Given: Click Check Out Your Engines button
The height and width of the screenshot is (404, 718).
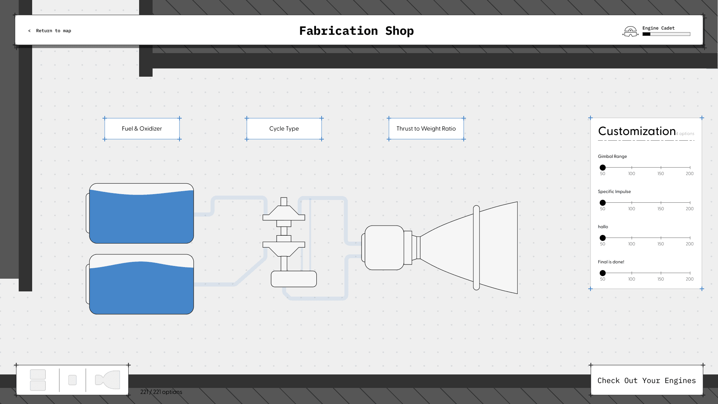Looking at the screenshot, I should tap(647, 380).
